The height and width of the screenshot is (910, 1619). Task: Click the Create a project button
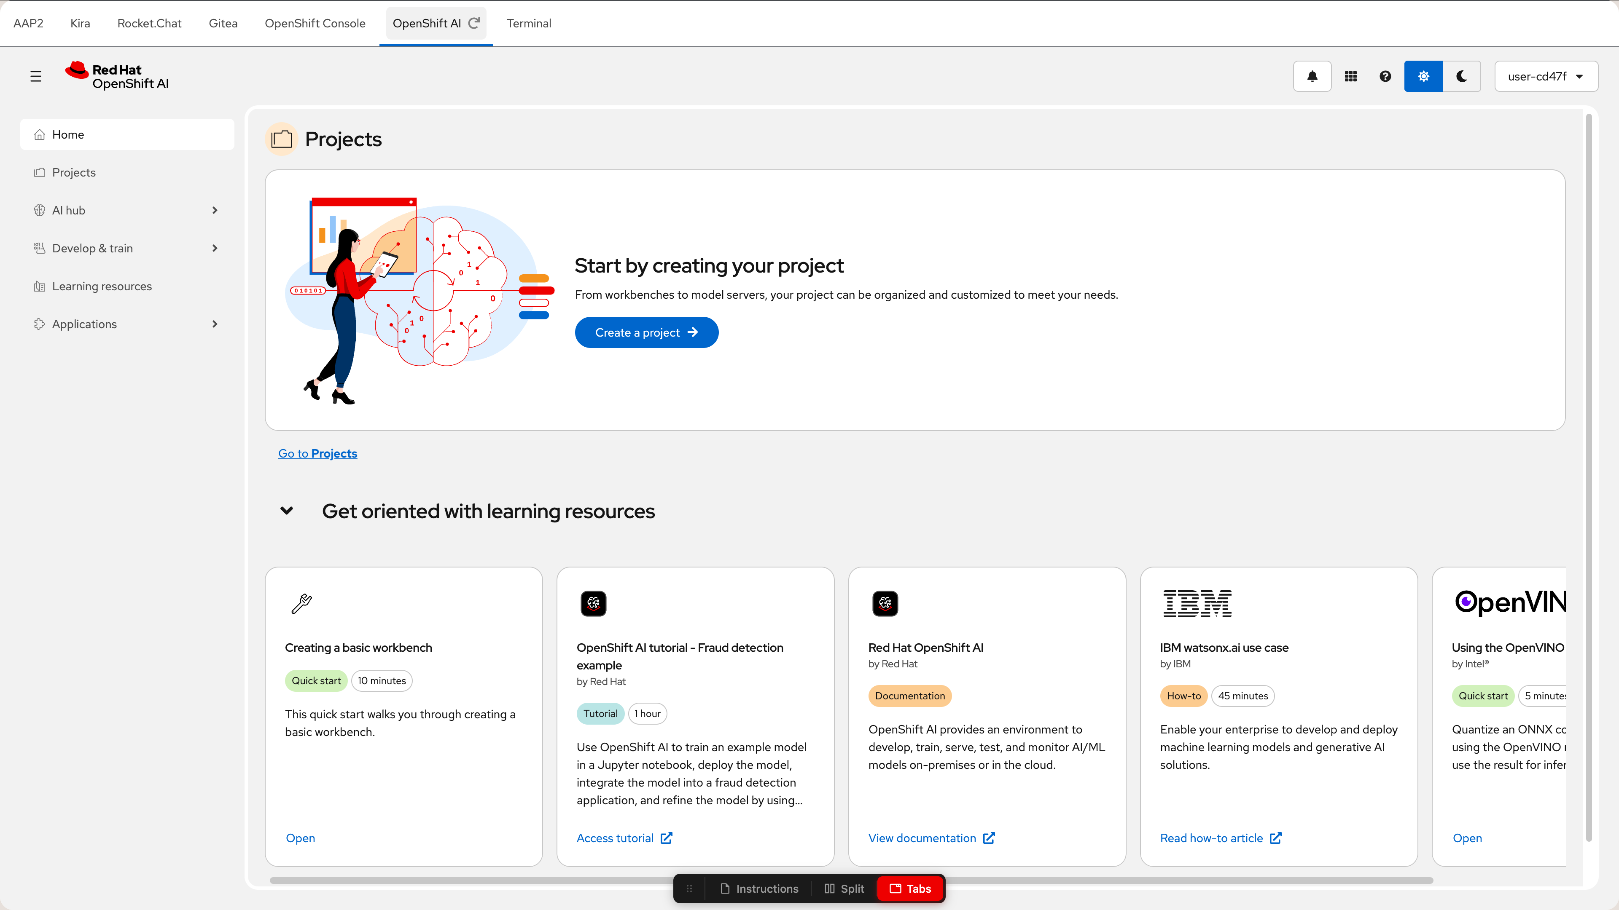646,332
